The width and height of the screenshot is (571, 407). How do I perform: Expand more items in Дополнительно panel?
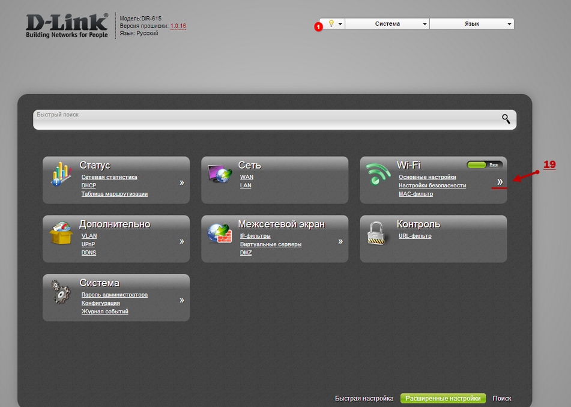182,242
